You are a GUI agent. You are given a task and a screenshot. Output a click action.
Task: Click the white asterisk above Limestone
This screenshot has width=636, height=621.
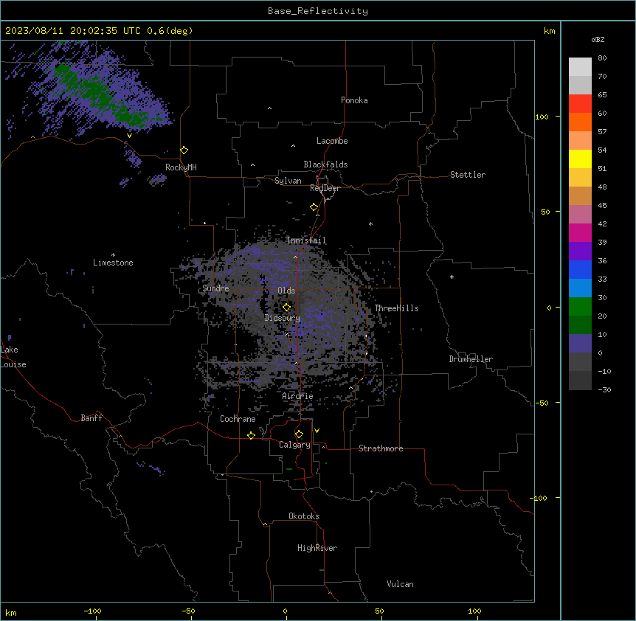click(113, 255)
